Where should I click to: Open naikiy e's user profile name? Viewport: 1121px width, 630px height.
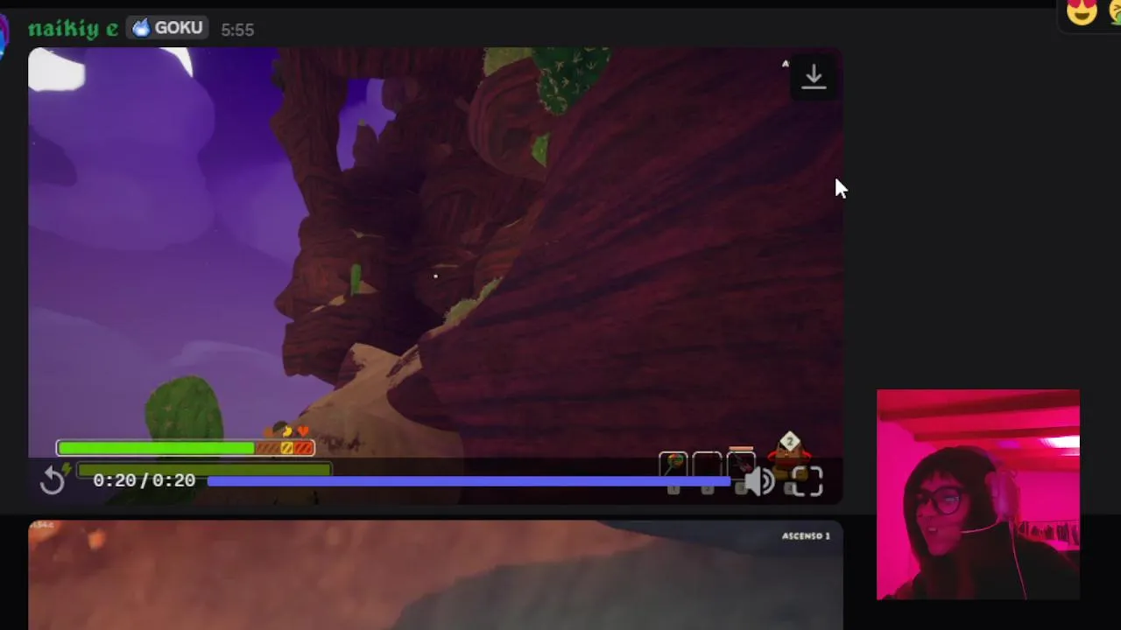click(74, 29)
